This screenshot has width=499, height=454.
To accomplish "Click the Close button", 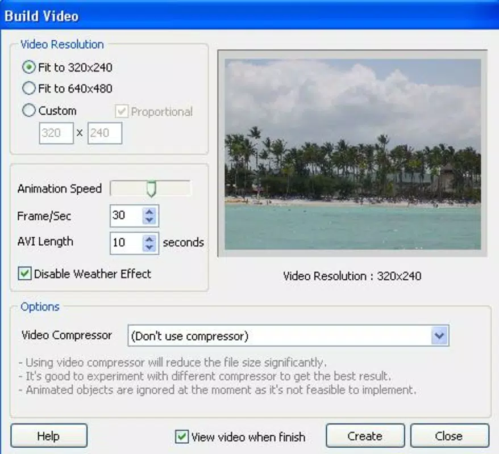I will coord(450,436).
